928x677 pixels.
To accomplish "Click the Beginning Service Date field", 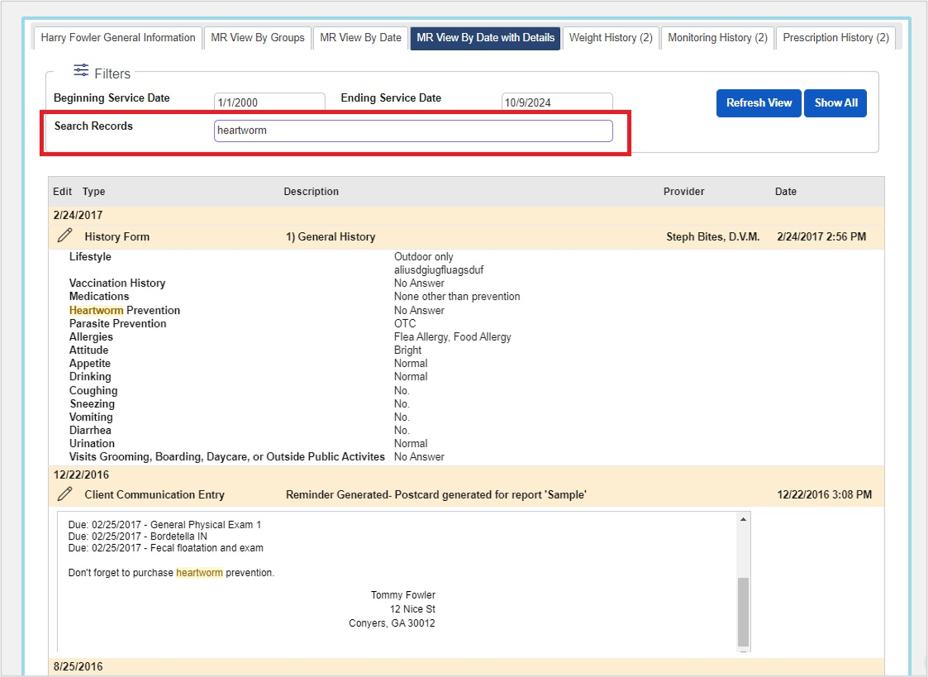I will [x=269, y=102].
